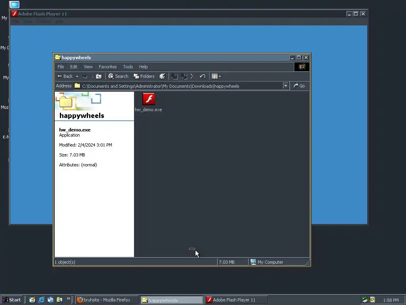Switch to bruhsite - Mozilla Firefox taskbar button
The height and width of the screenshot is (305, 406).
pos(107,300)
